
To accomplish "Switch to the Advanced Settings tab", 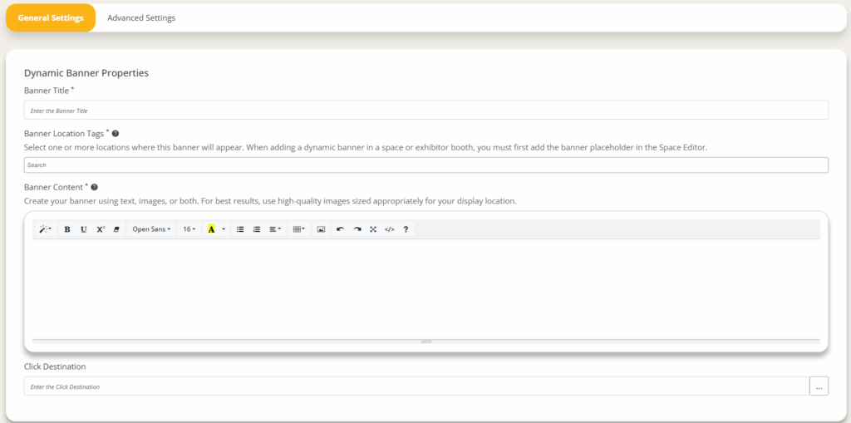I will 141,17.
